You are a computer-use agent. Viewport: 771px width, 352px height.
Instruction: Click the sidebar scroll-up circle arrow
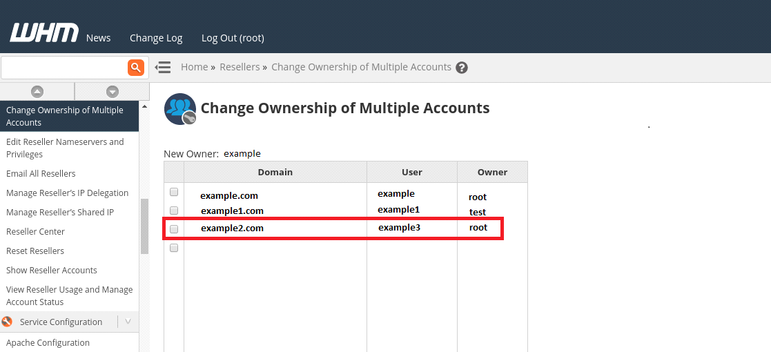click(x=37, y=91)
